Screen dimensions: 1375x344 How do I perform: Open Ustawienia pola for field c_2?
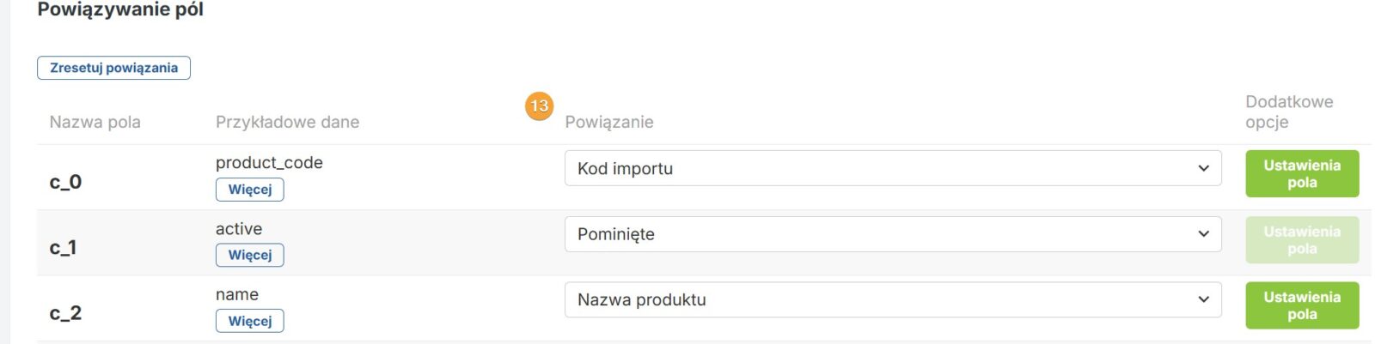pyautogui.click(x=1301, y=305)
